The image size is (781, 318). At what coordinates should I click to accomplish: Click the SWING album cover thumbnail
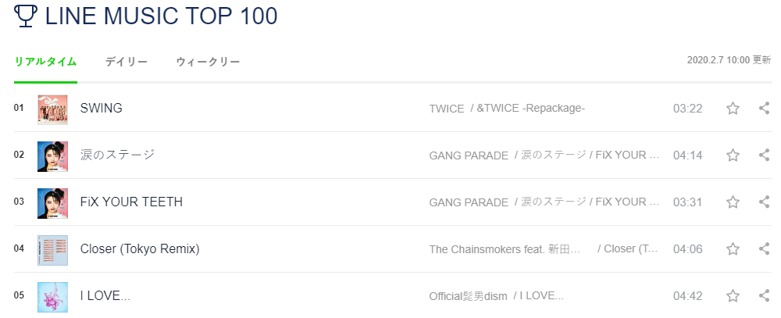[53, 109]
